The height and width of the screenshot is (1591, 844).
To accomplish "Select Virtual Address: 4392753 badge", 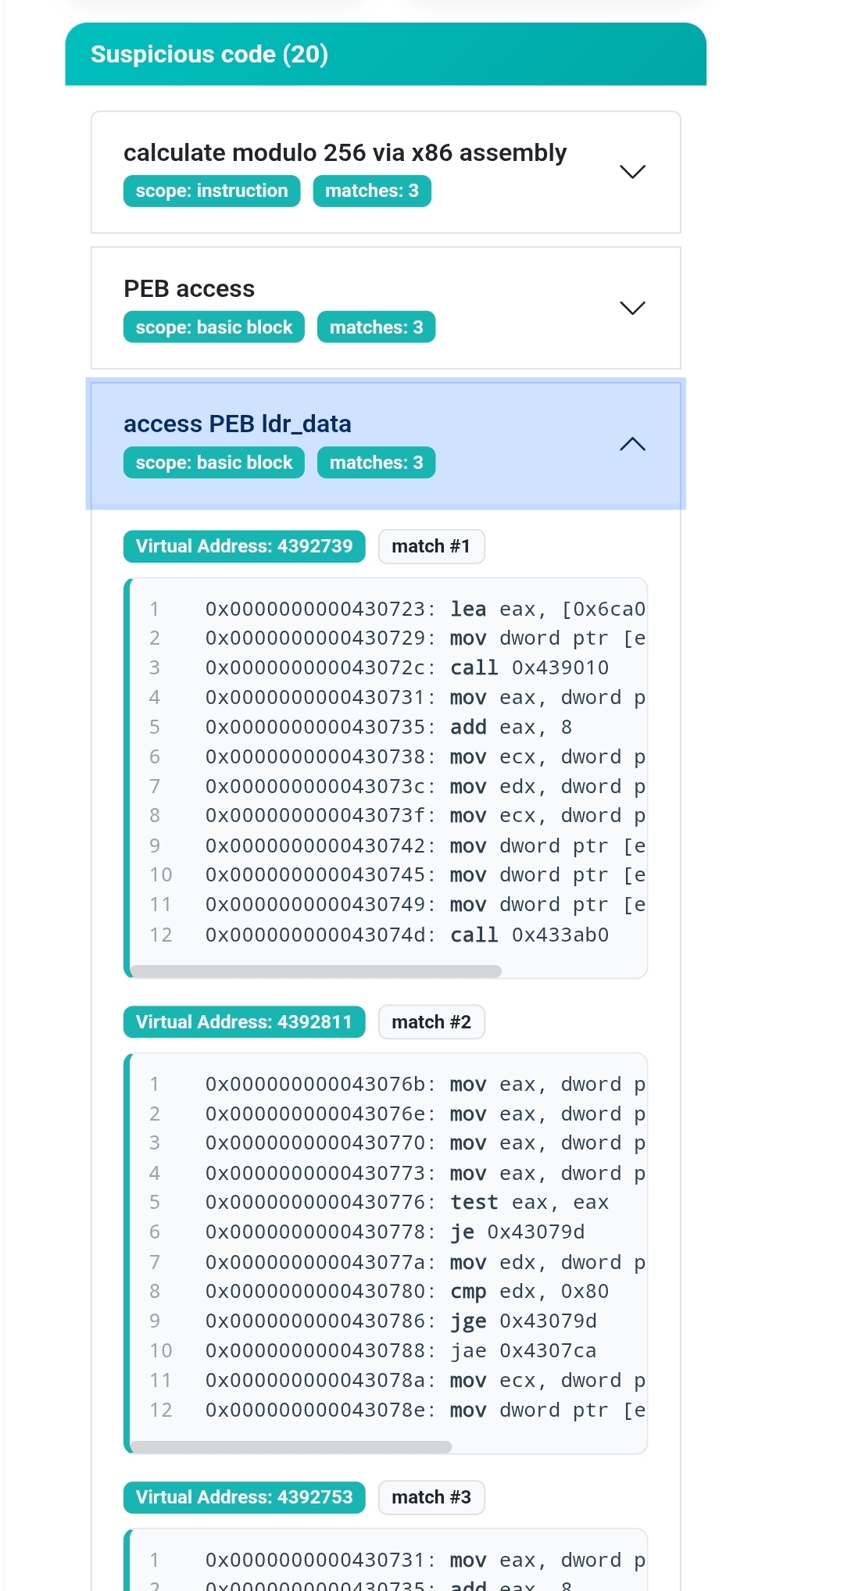I will click(244, 1497).
